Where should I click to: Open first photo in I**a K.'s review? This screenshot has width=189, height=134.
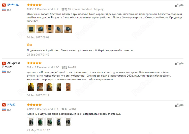click(31, 122)
